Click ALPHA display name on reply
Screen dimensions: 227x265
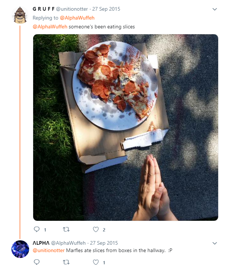pos(40,243)
